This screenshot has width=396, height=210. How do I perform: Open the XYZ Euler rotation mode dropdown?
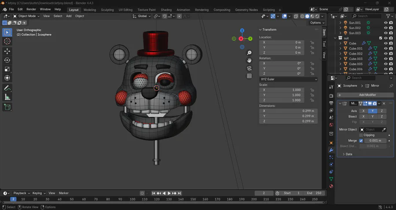tap(288, 79)
